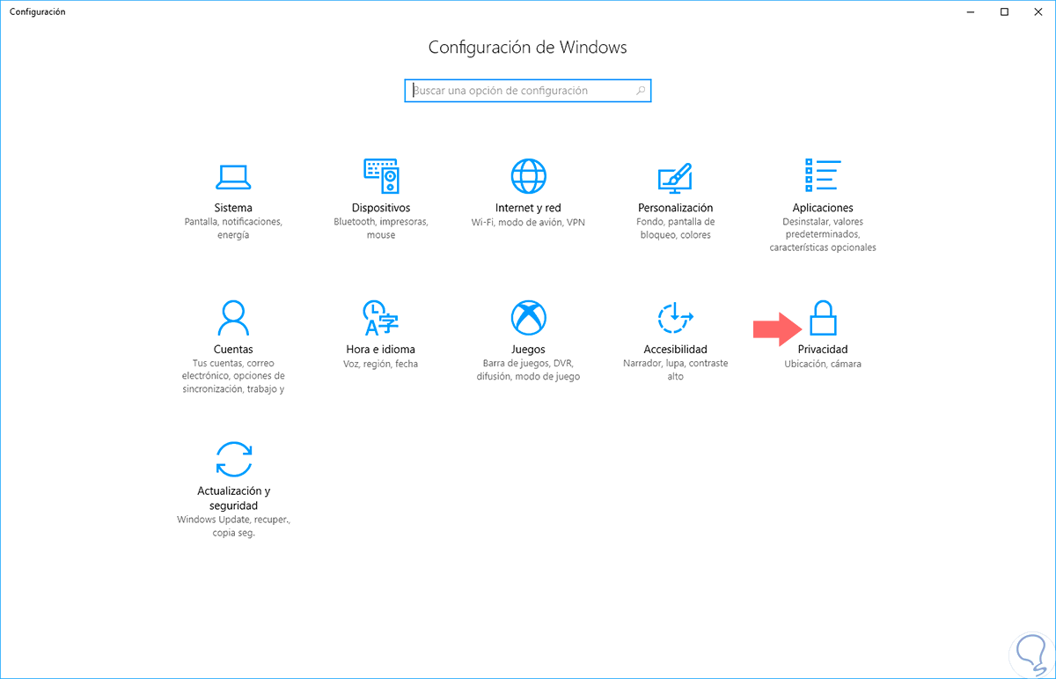Image resolution: width=1056 pixels, height=679 pixels.
Task: Open the Sistema laptop icon
Action: click(x=233, y=177)
